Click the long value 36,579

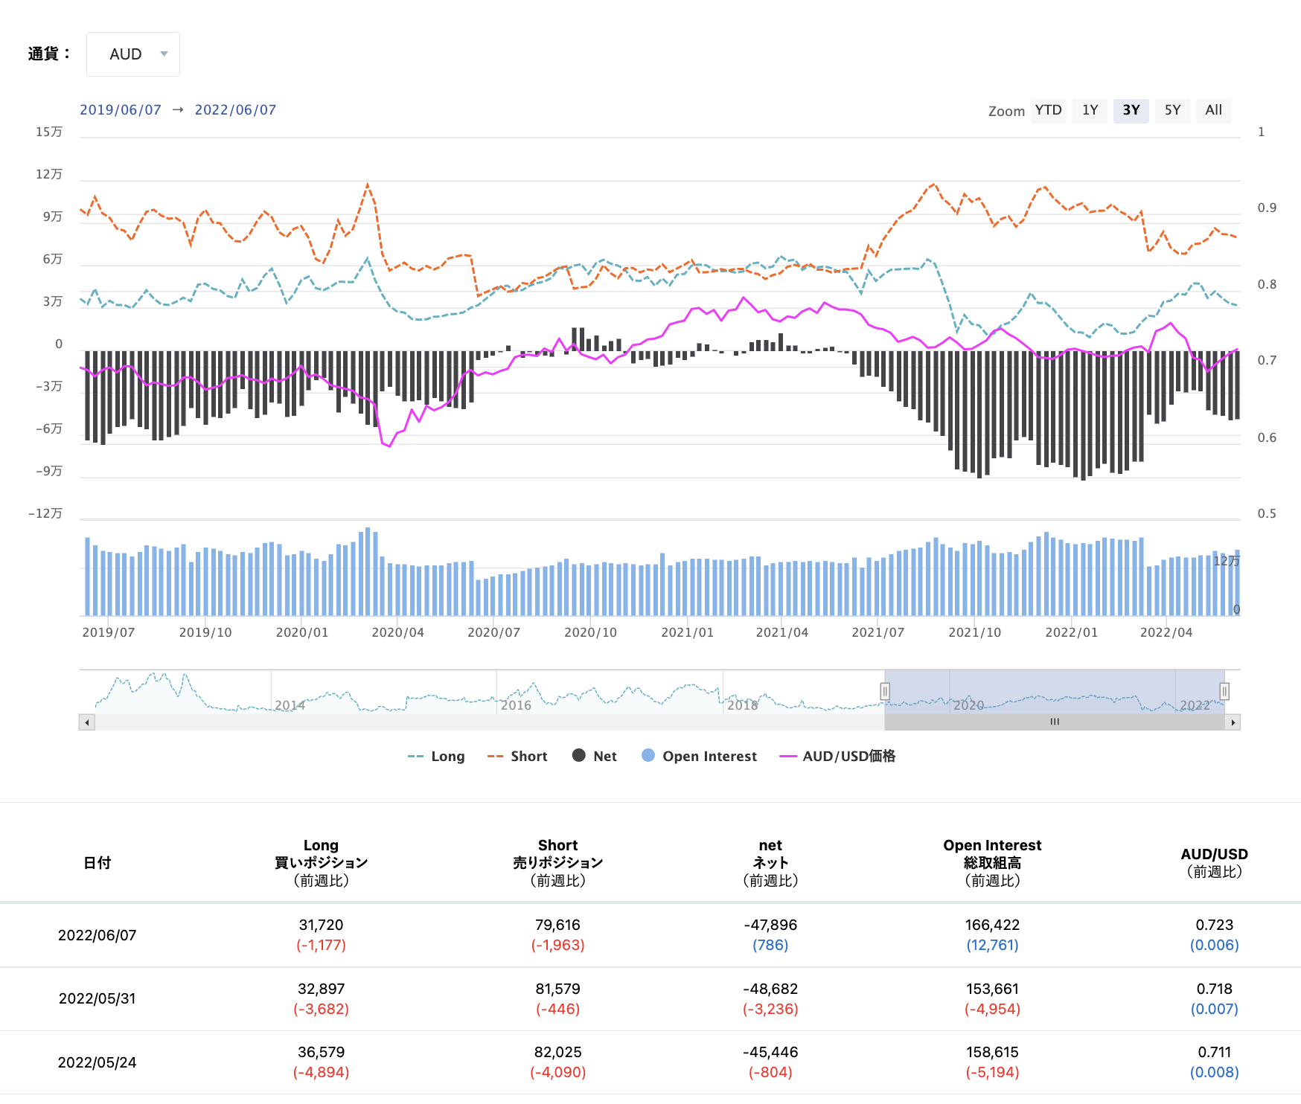point(322,1053)
